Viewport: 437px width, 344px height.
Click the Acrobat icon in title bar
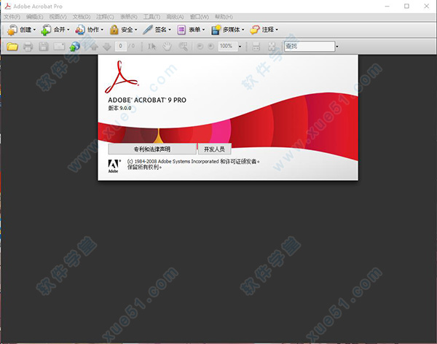(8, 6)
